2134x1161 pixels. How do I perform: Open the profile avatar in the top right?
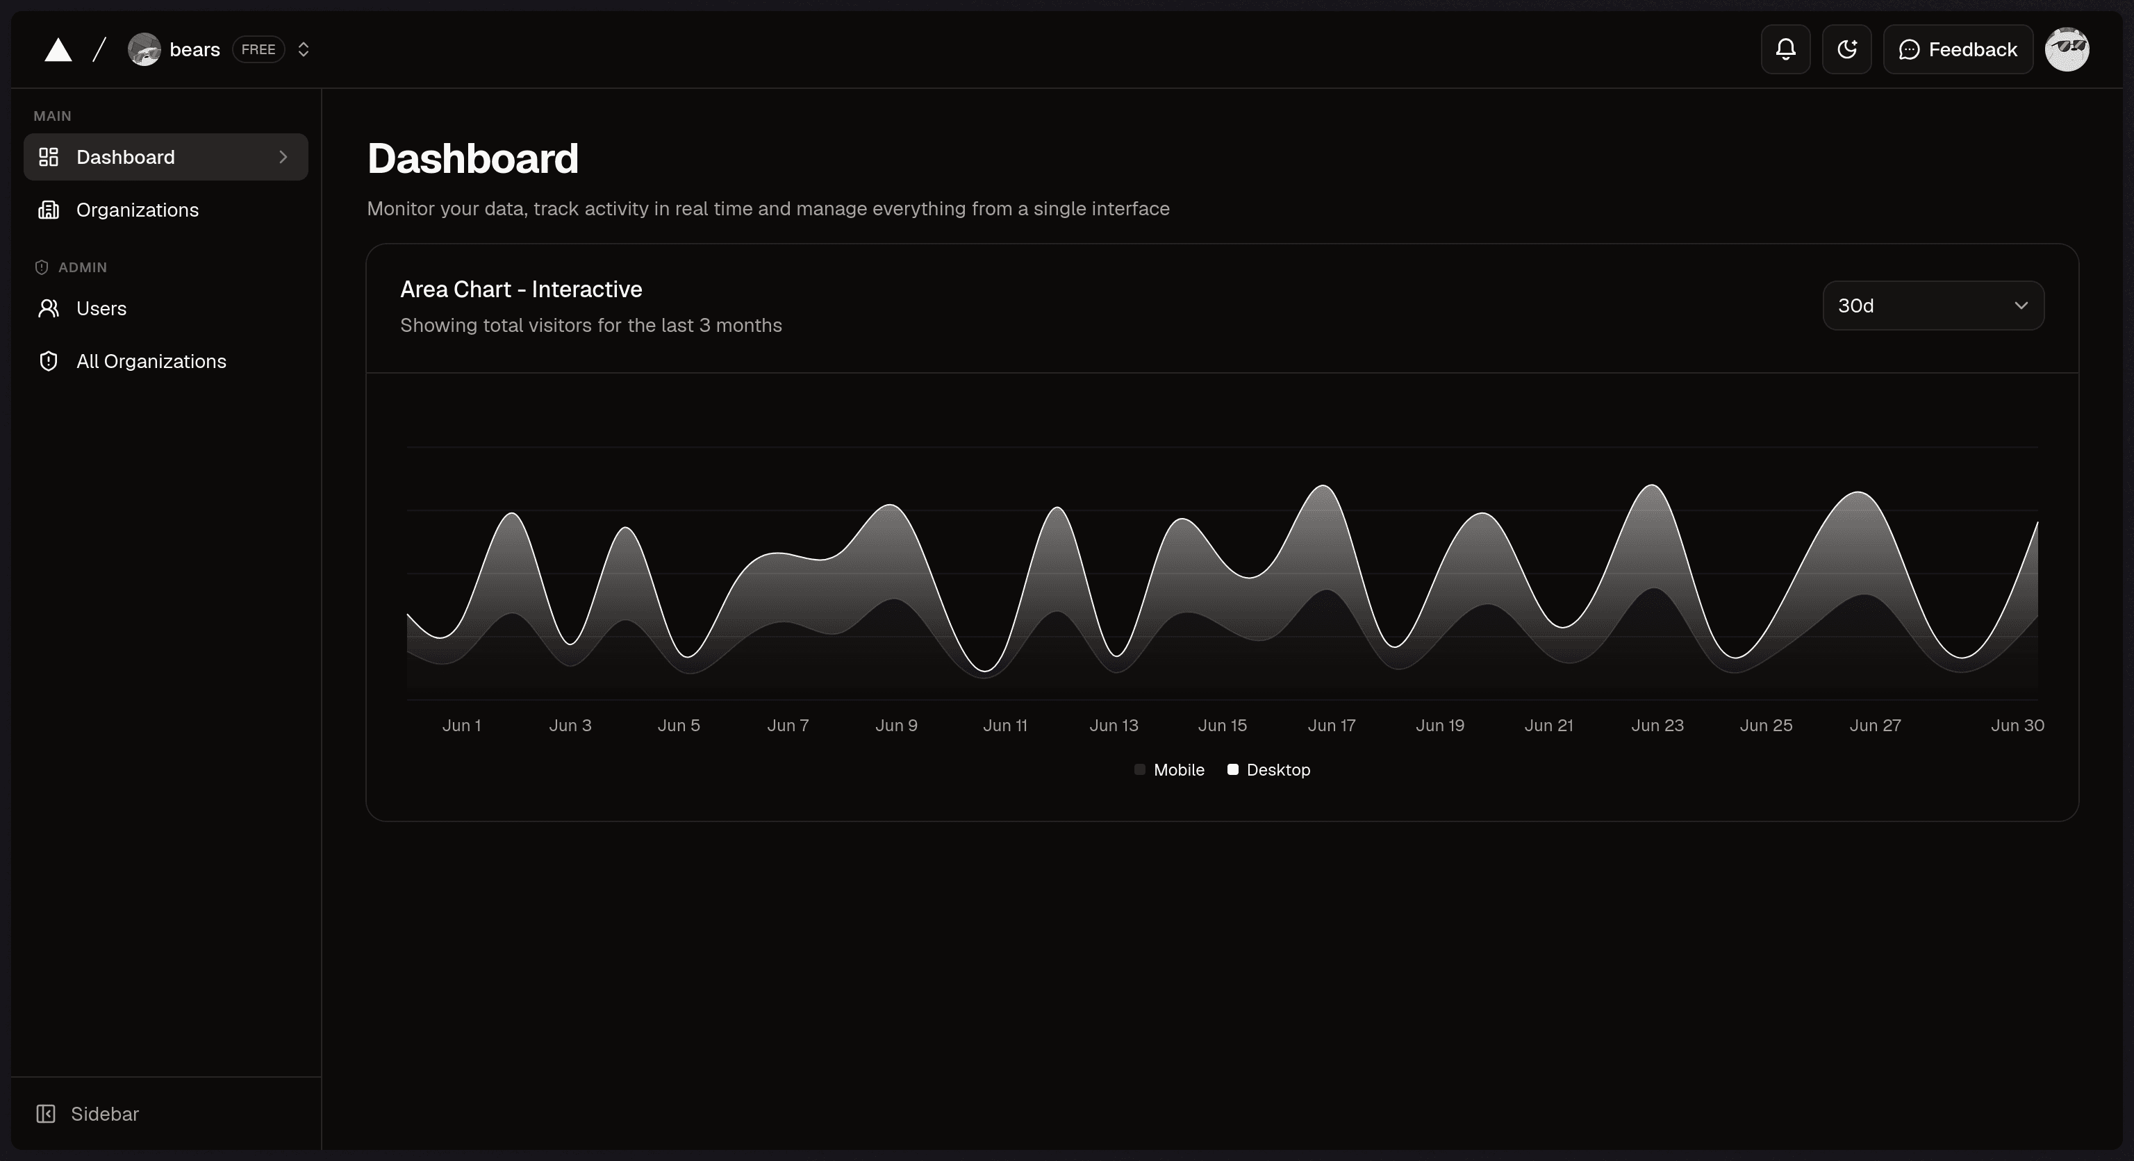pos(2068,49)
